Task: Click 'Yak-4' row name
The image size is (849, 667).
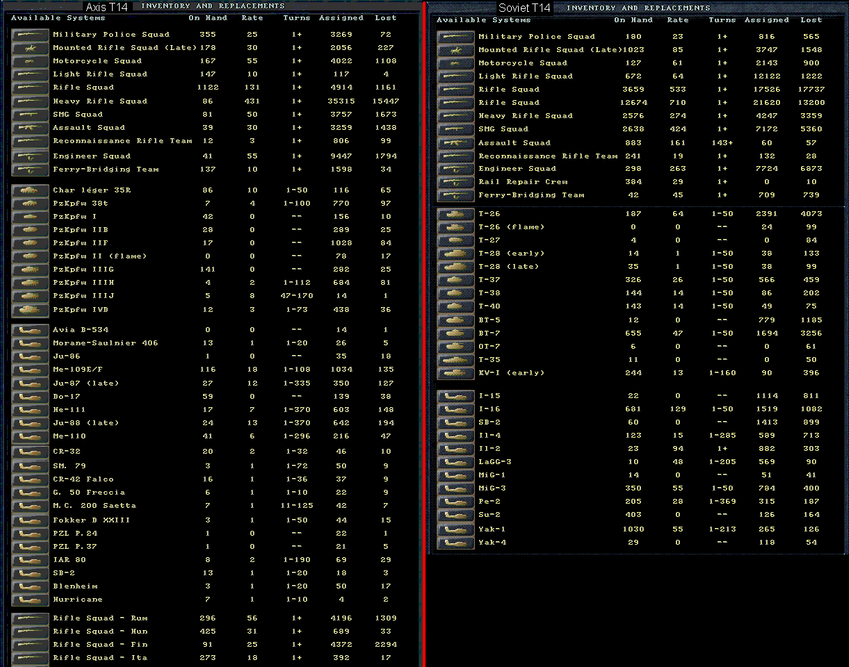Action: coord(492,543)
